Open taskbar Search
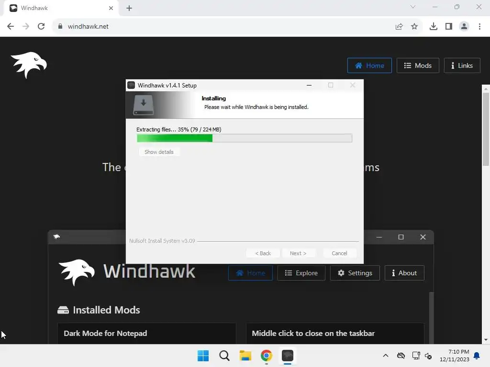 coord(224,356)
